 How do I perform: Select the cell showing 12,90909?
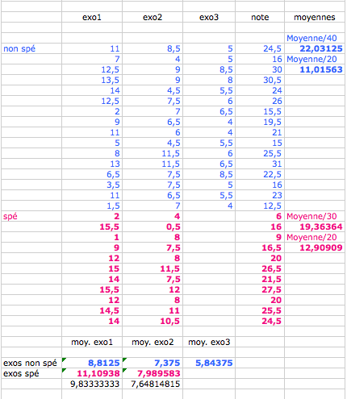315,247
